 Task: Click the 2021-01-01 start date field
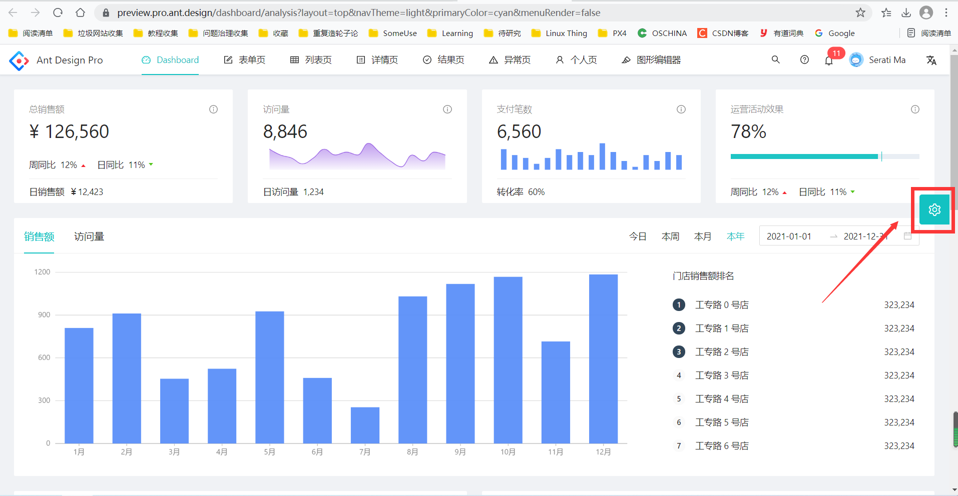[790, 235]
